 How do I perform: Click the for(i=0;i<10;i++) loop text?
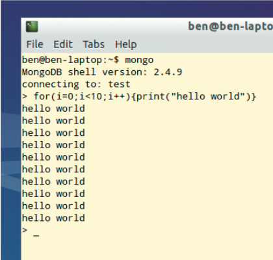pos(82,96)
